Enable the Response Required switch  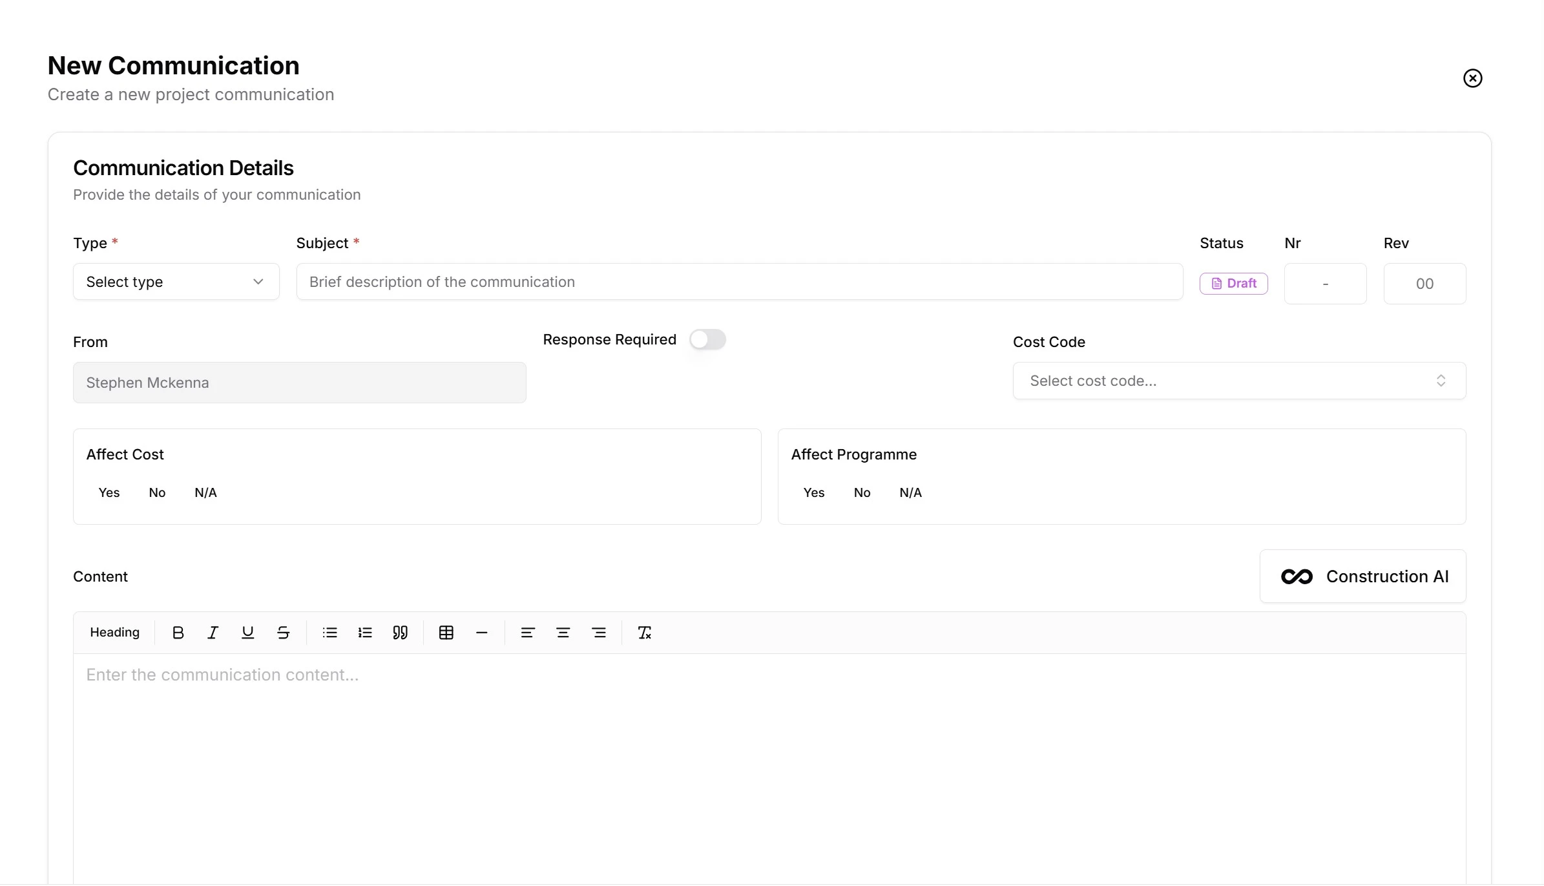[707, 339]
